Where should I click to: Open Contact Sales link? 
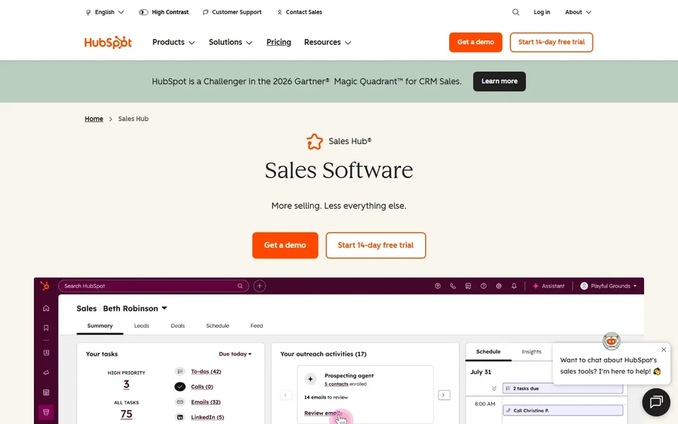(x=299, y=12)
